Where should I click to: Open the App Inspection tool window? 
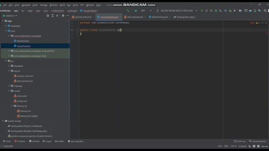tap(76, 141)
